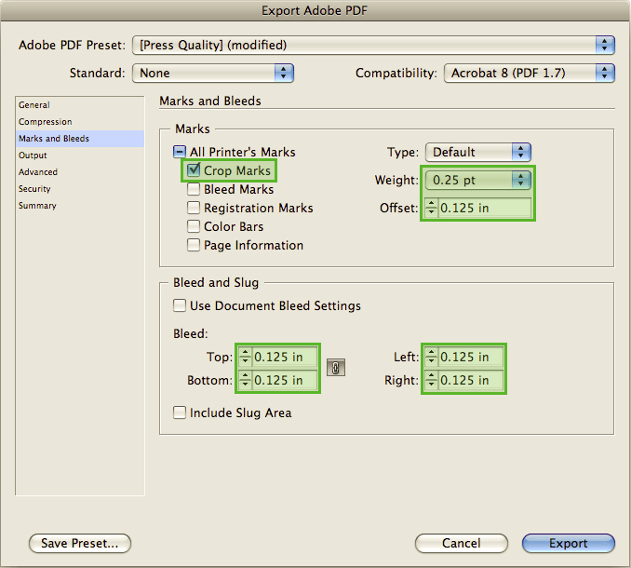Click the Export button
The image size is (631, 568).
(568, 543)
